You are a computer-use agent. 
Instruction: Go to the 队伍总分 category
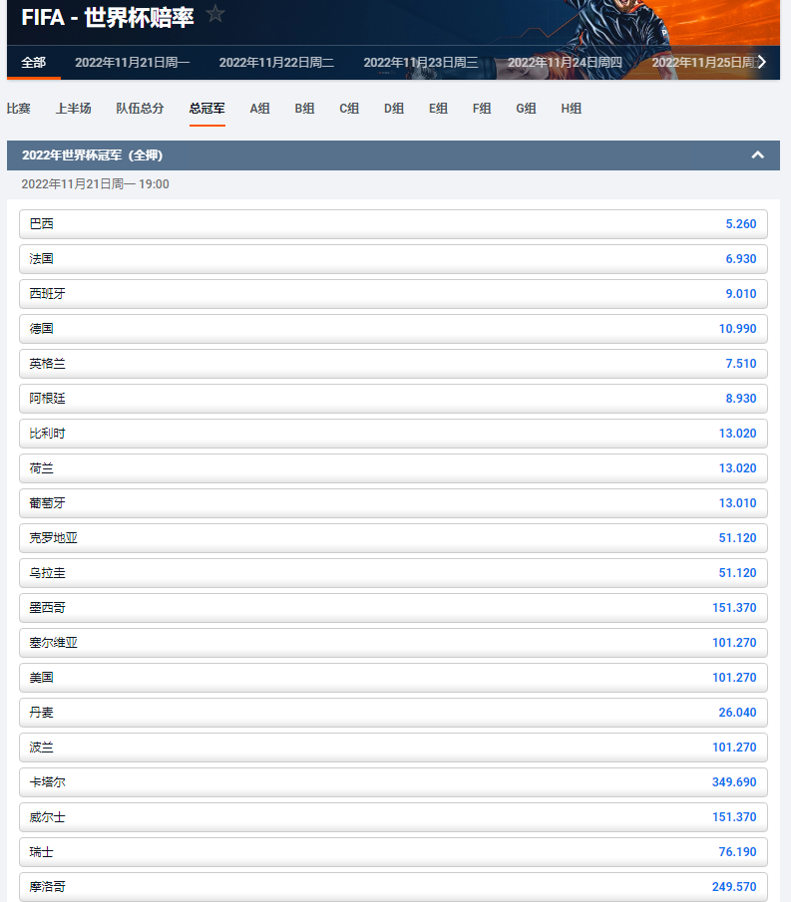140,108
